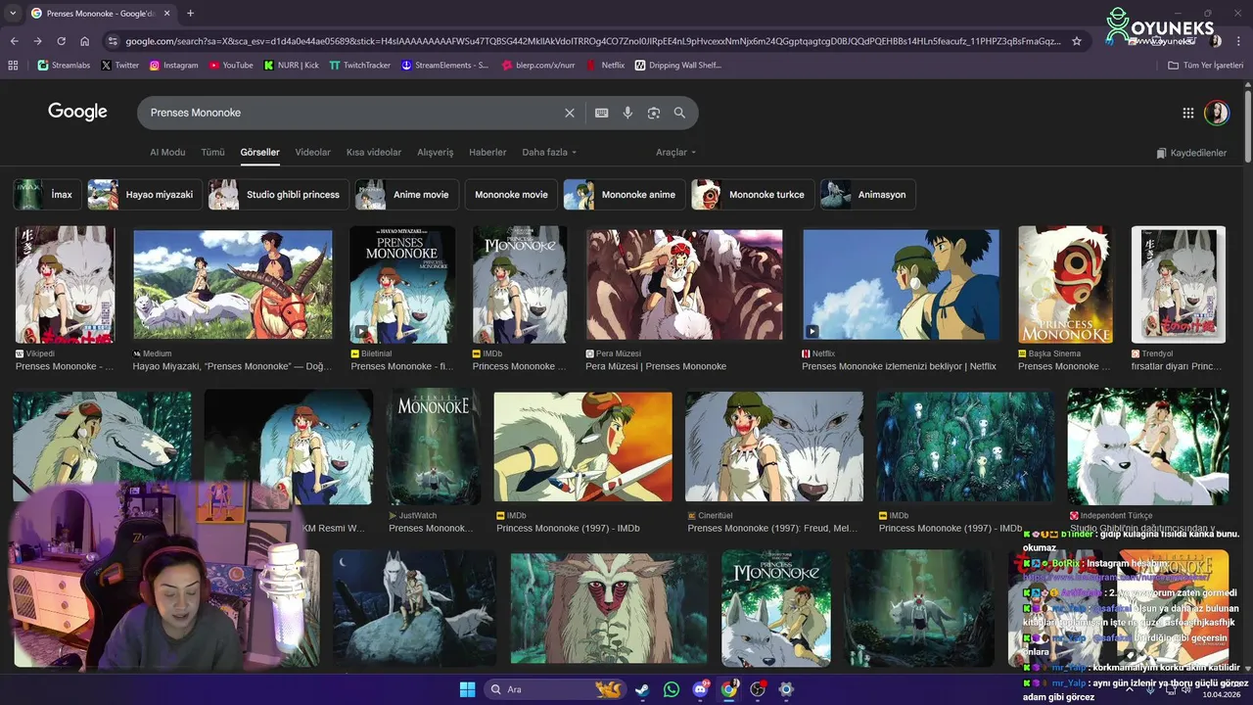Open the Instagram bookmark

click(x=173, y=66)
